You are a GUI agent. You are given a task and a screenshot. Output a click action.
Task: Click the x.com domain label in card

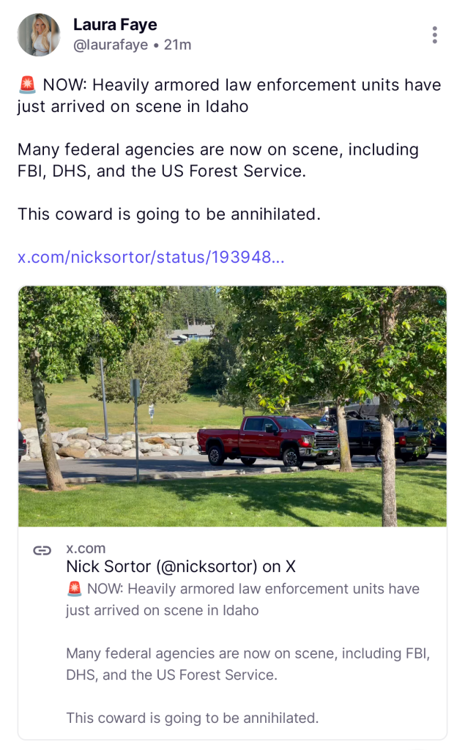[x=86, y=548]
